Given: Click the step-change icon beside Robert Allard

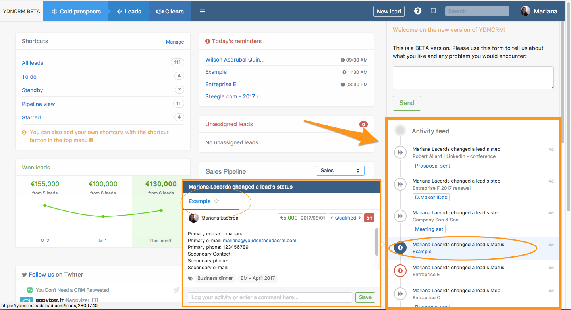Looking at the screenshot, I should [x=400, y=152].
